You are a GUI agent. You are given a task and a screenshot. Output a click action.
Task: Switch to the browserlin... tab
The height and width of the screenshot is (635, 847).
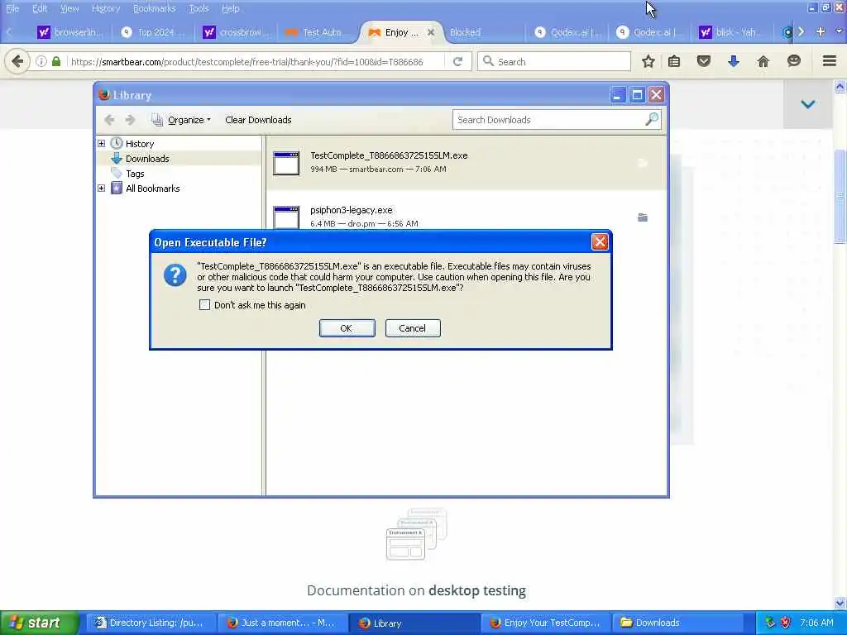70,32
